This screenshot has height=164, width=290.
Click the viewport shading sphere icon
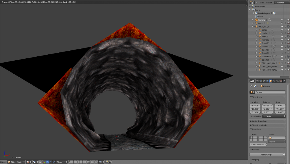click(x=28, y=162)
